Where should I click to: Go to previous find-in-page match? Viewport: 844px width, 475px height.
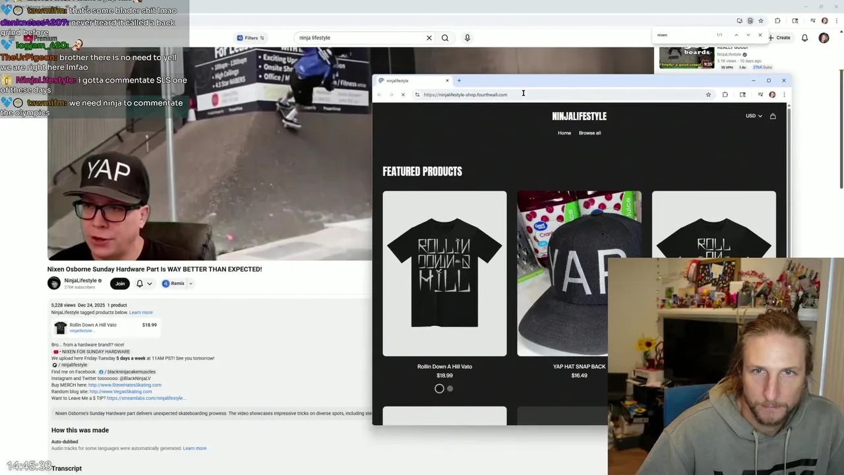click(736, 35)
